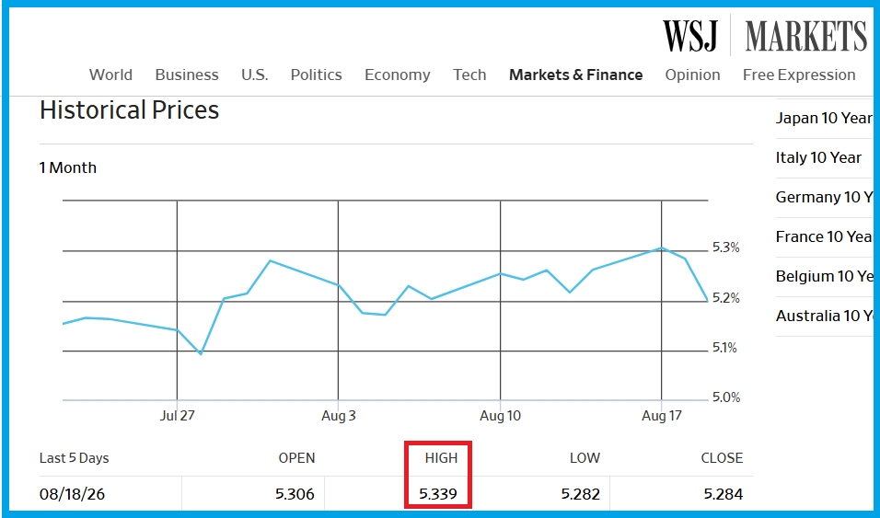This screenshot has height=518, width=880.
Task: Click the MARKETS header logo
Action: point(806,36)
